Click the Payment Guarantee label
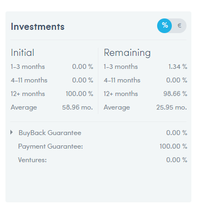 click(x=51, y=146)
